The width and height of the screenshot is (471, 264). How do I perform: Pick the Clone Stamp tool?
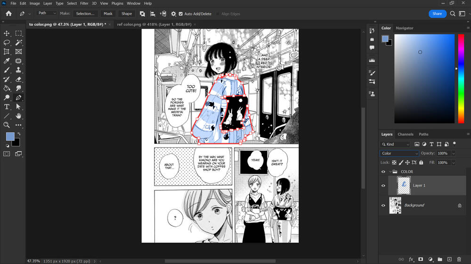pos(19,70)
